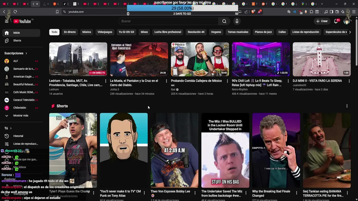
Task: Open Shorts section options menu
Action: point(347,106)
